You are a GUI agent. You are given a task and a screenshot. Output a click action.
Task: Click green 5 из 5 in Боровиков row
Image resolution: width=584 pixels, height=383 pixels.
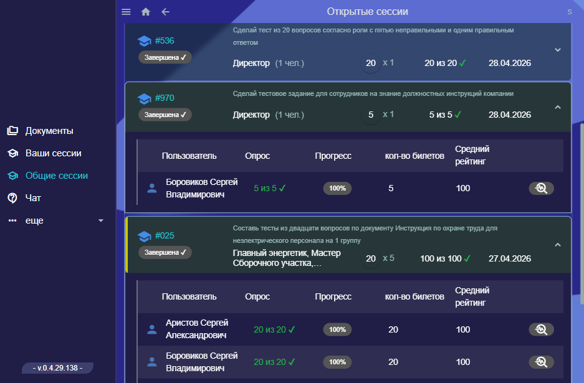point(270,188)
